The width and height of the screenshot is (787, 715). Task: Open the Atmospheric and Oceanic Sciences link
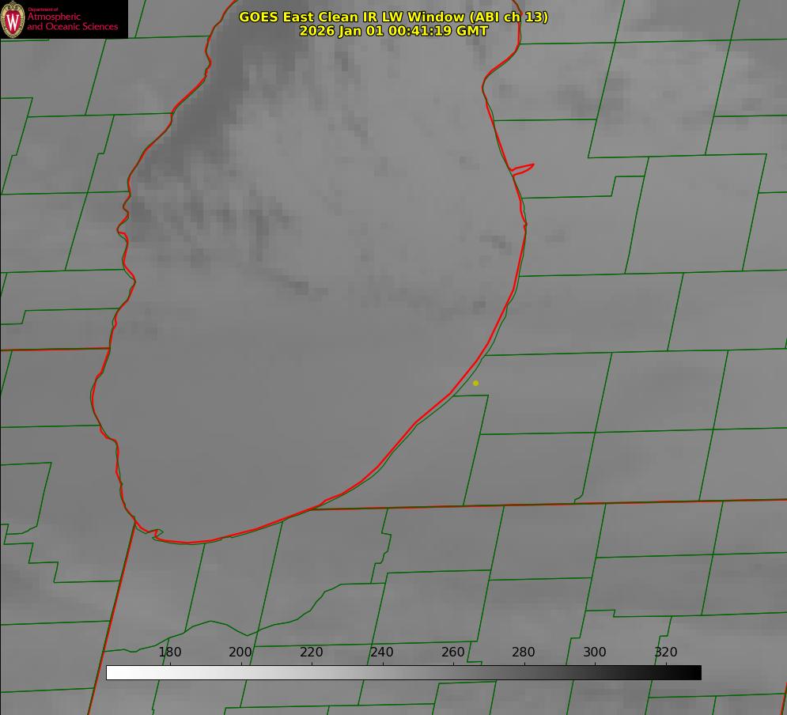coord(72,21)
